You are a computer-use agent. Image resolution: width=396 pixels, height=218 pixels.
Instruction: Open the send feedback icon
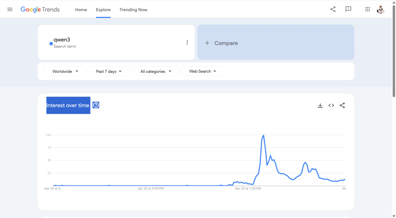(x=348, y=9)
